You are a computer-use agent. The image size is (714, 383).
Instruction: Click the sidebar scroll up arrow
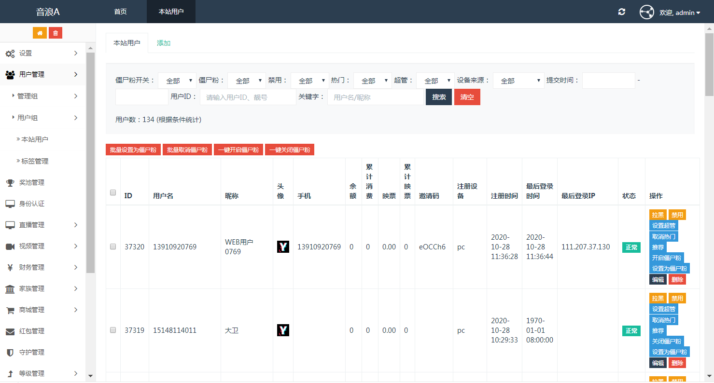pyautogui.click(x=90, y=48)
